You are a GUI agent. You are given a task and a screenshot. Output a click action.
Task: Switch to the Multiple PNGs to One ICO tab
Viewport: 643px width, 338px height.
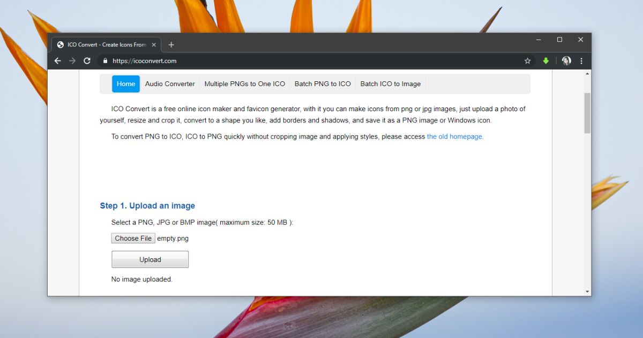244,84
